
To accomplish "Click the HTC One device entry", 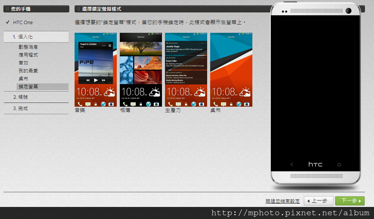I will (23, 23).
